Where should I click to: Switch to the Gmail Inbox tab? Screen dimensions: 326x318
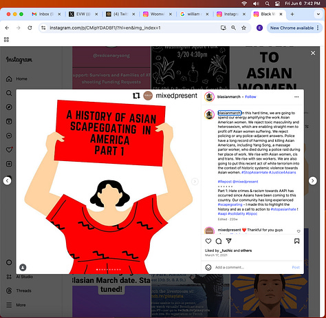(43, 14)
